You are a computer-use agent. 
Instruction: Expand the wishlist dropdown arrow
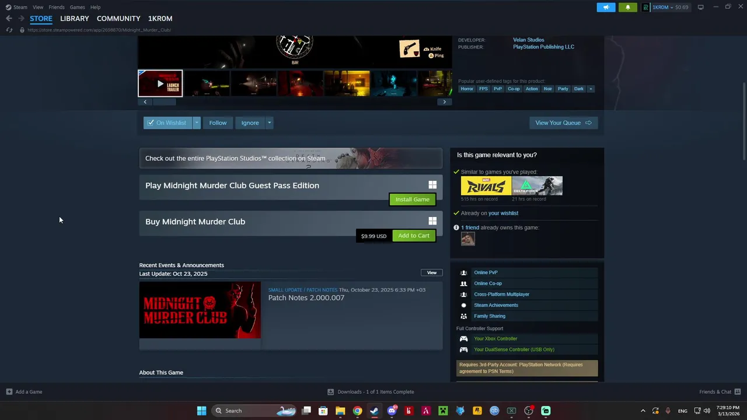click(x=197, y=123)
